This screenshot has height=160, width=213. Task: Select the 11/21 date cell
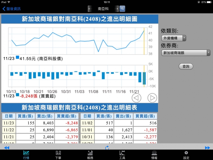[9, 137]
